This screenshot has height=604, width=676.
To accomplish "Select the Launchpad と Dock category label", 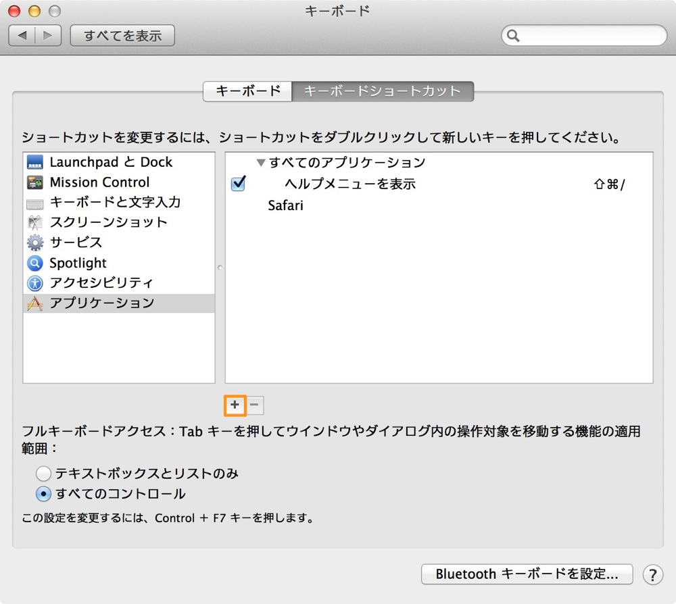I will click(111, 162).
